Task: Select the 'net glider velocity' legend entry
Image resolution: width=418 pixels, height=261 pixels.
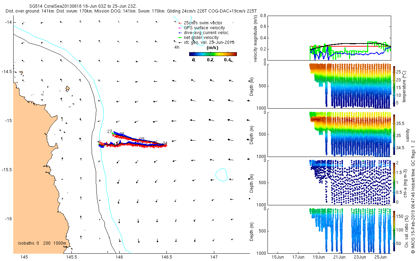Action: pyautogui.click(x=198, y=38)
